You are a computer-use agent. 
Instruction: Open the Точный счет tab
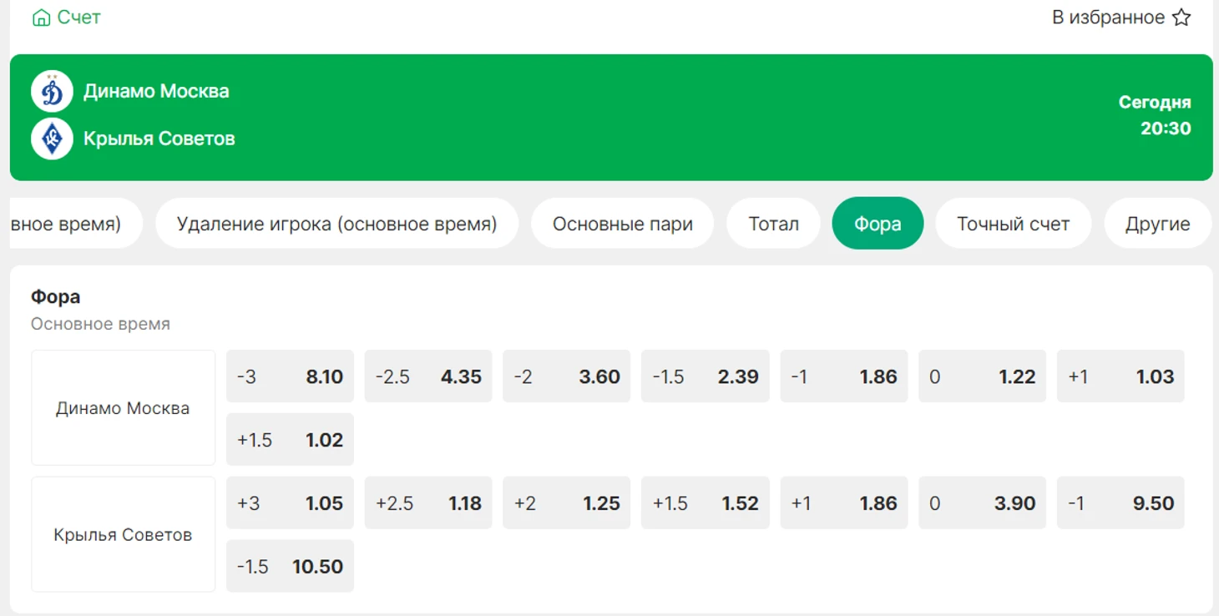1013,224
